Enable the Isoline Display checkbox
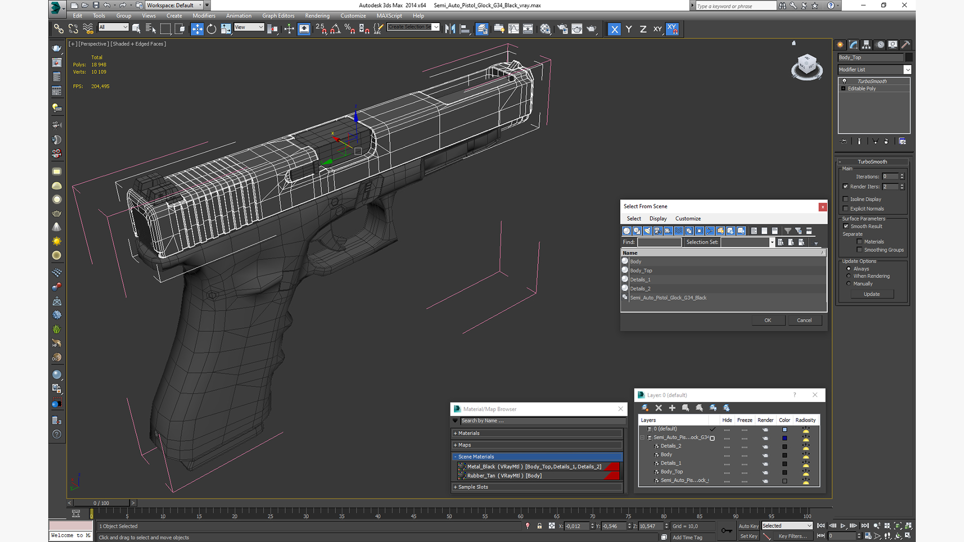 pyautogui.click(x=846, y=199)
